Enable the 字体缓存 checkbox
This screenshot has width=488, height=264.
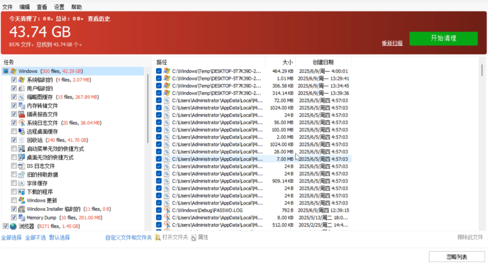tap(14, 183)
